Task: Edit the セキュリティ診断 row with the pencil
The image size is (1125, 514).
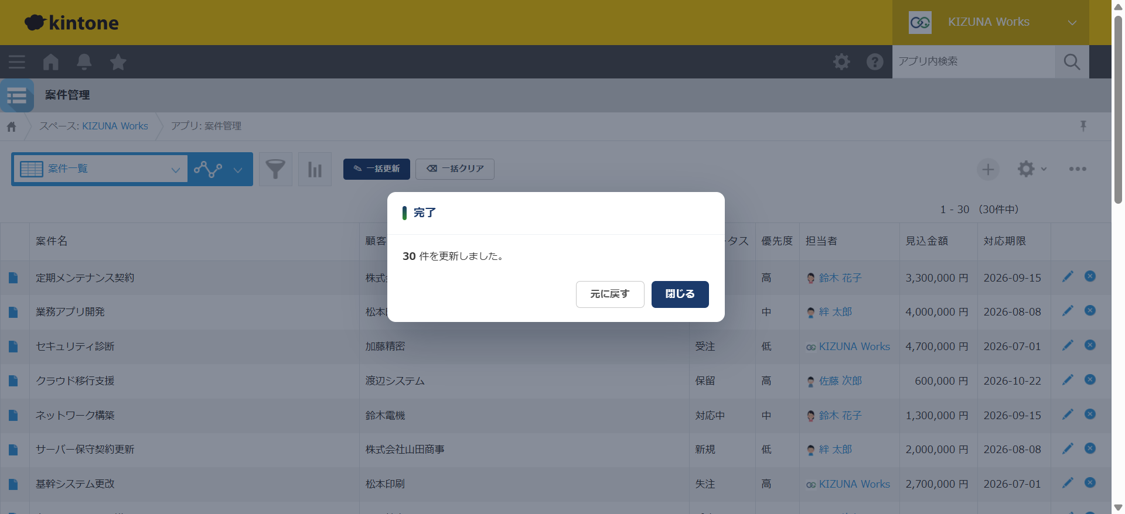Action: pyautogui.click(x=1068, y=345)
